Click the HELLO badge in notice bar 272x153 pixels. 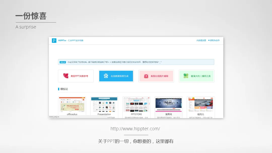[63, 62]
